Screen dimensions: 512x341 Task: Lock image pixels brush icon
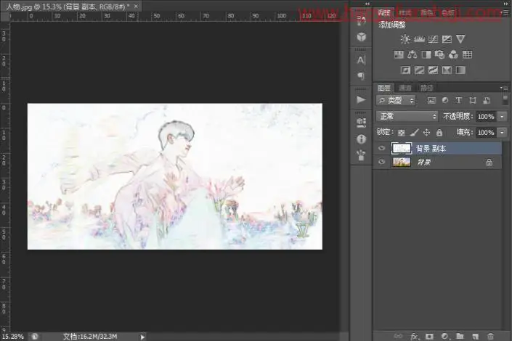(414, 133)
